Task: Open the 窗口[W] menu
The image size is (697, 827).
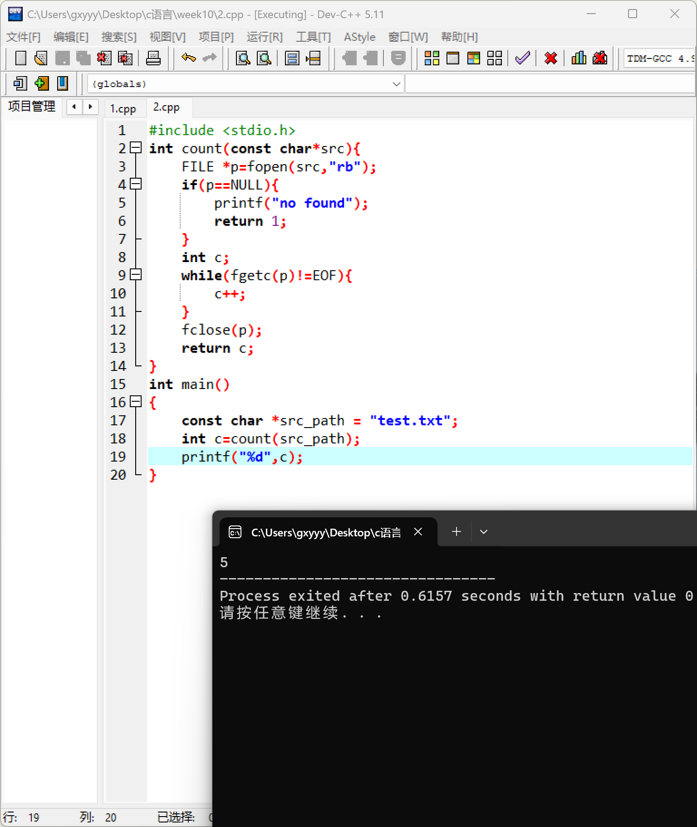Action: [408, 37]
